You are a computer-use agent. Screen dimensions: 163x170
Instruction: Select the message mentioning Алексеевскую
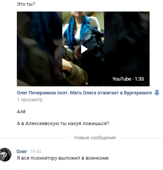coord(63,124)
